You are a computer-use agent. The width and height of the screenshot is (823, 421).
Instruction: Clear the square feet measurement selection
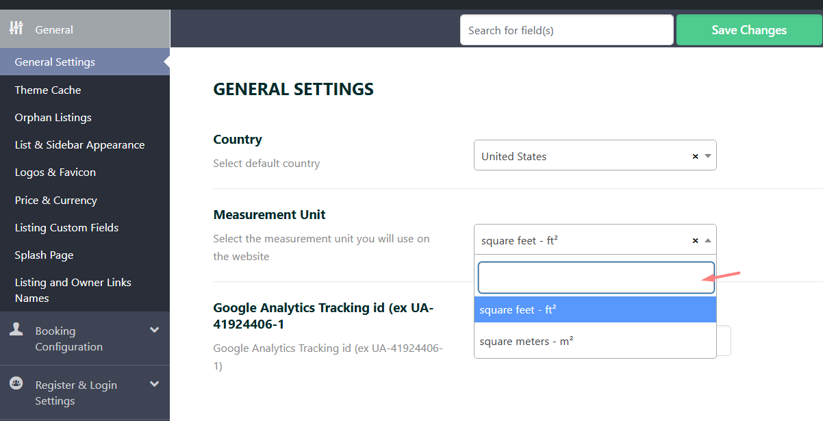click(695, 240)
